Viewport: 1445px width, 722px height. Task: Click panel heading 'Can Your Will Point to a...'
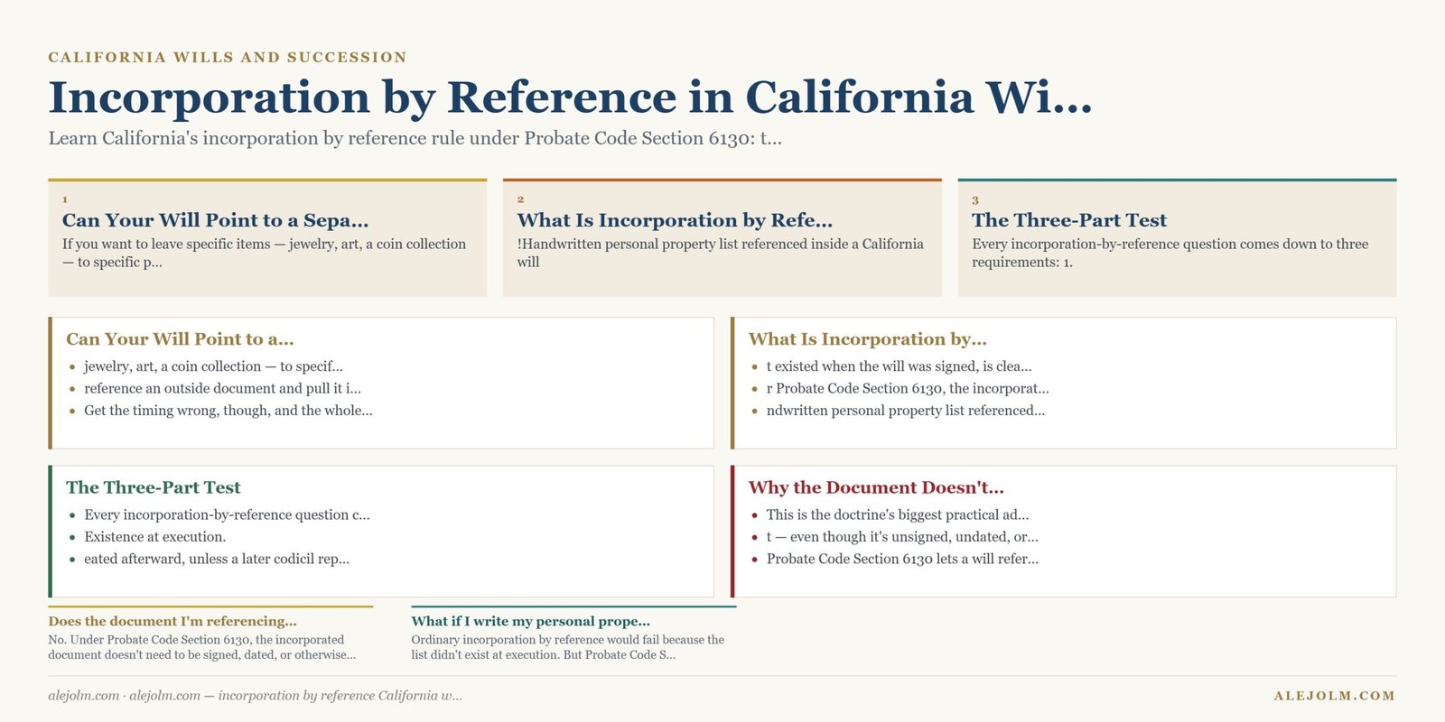180,339
